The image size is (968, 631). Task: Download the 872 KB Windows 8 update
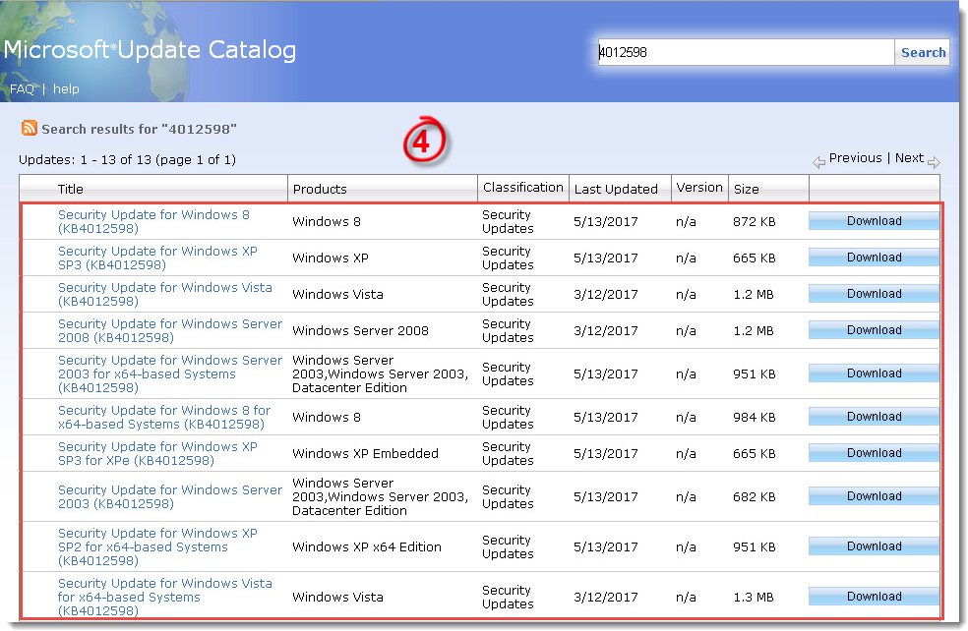(874, 221)
